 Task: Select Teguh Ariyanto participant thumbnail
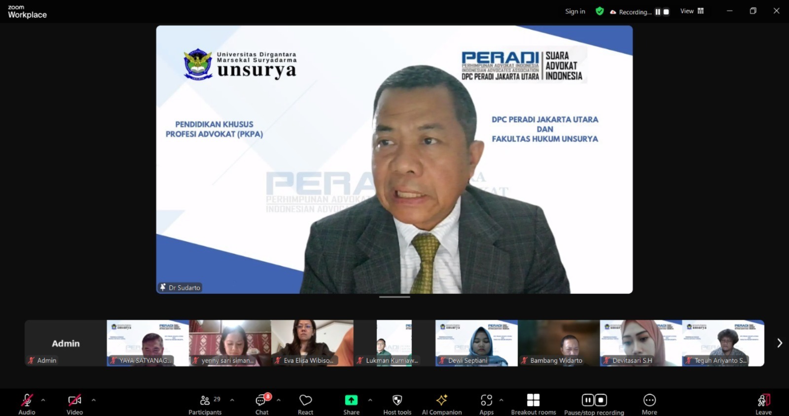tap(723, 343)
